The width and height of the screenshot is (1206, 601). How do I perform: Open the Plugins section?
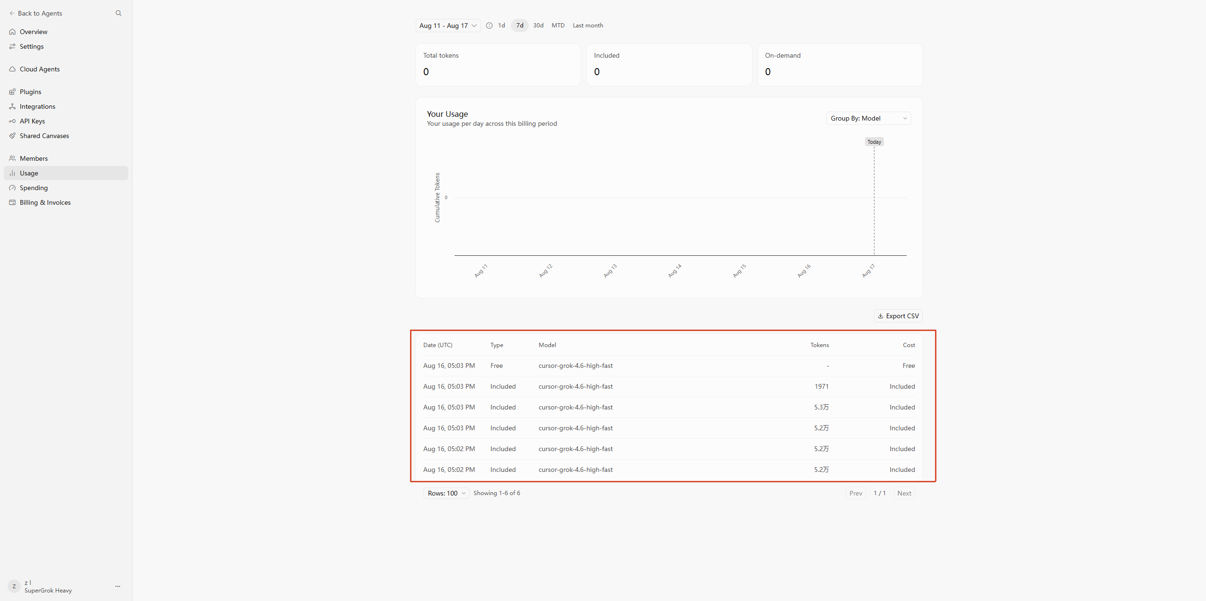pyautogui.click(x=66, y=92)
